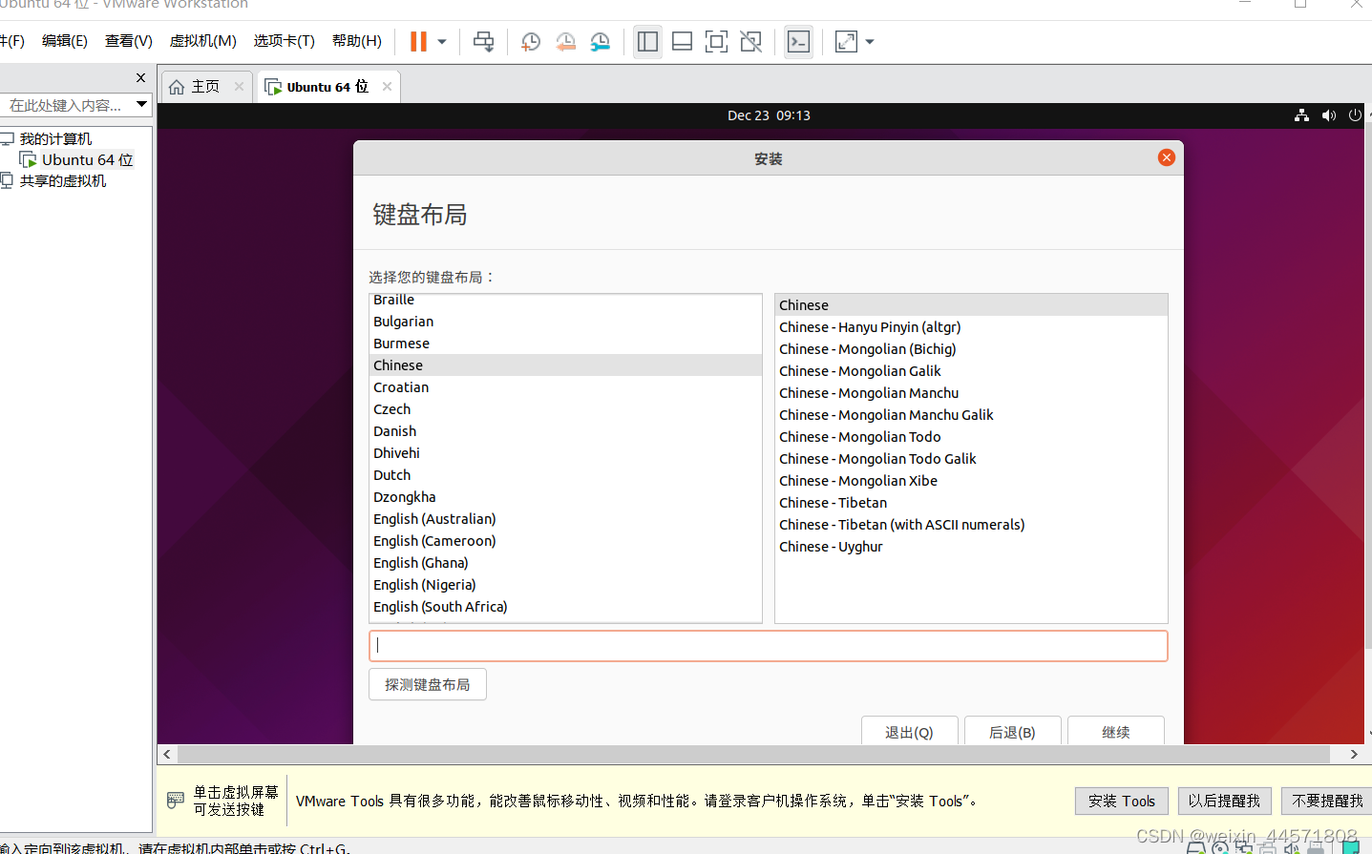
Task: Select English (Cameroon) keyboard layout
Action: [565, 541]
